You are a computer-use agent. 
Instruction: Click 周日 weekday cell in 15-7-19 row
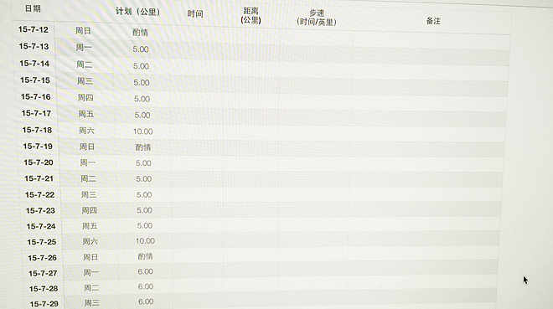click(x=87, y=147)
